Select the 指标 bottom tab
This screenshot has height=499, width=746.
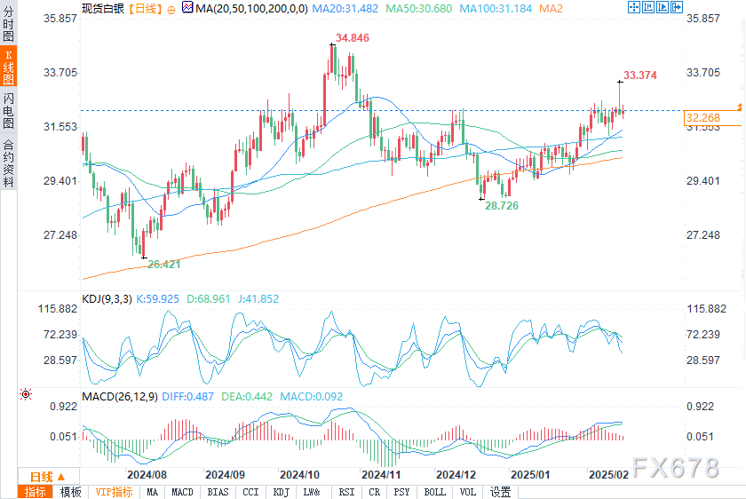tap(36, 492)
